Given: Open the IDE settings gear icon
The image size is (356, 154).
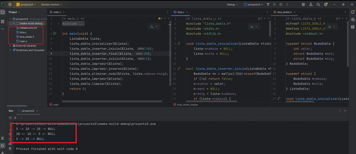Looking at the screenshot, I should pos(326,4).
